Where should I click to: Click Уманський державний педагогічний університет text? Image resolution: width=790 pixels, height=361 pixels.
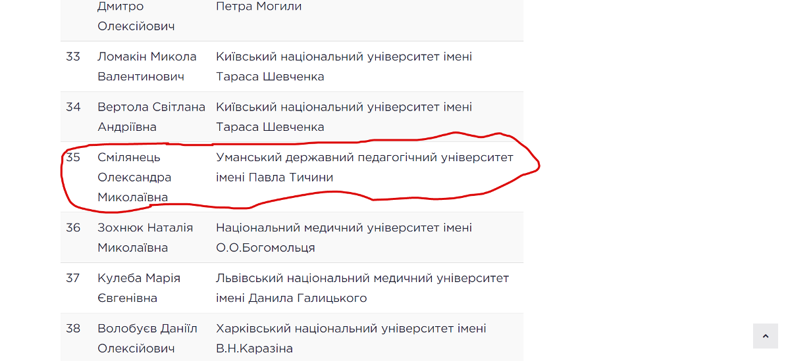tap(364, 158)
